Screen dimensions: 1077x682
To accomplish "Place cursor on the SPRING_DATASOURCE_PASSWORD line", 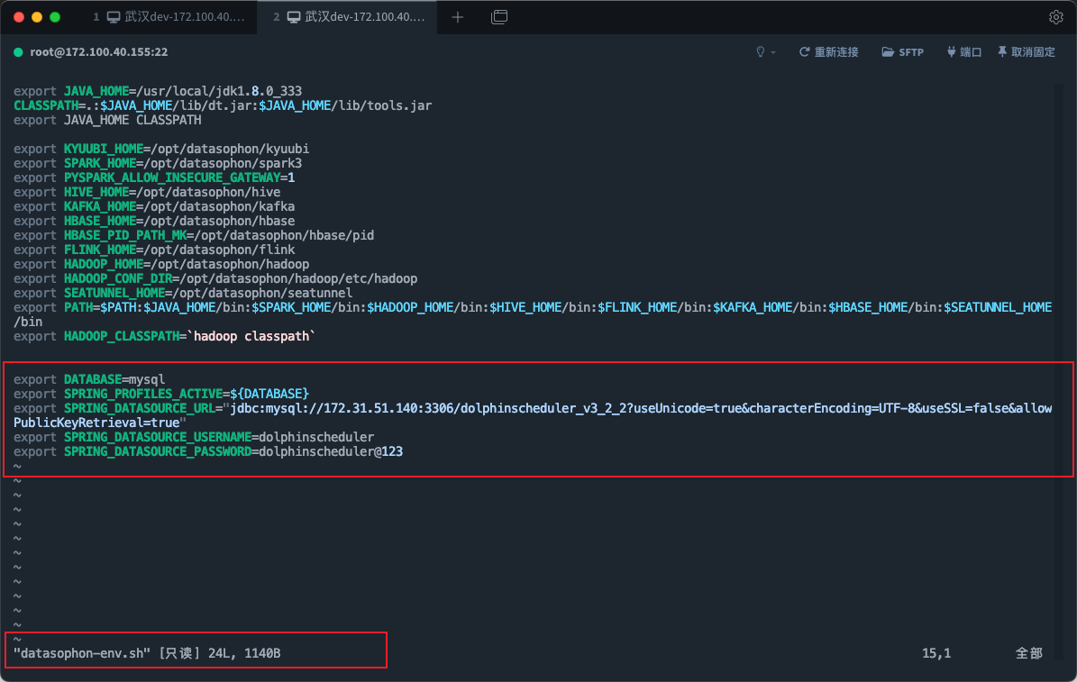I will 208,451.
